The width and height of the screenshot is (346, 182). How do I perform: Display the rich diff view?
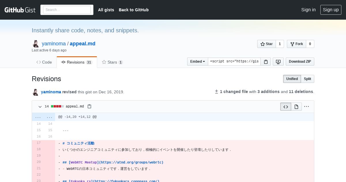point(296,107)
